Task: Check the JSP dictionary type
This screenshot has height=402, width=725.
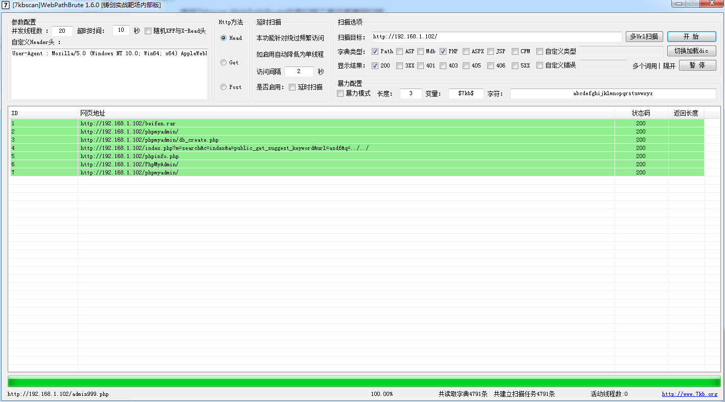Action: (491, 51)
